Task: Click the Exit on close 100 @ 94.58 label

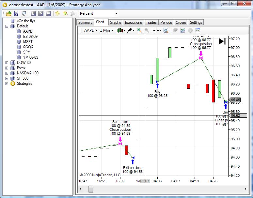Action: (133, 170)
